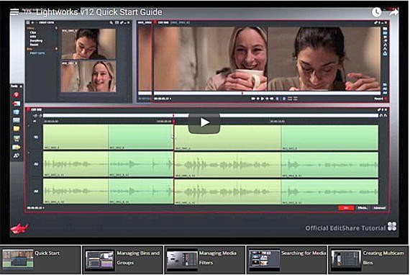Toggle V1 in the viewer's side strip
Viewport: 410px width, 275px height.
click(x=385, y=85)
